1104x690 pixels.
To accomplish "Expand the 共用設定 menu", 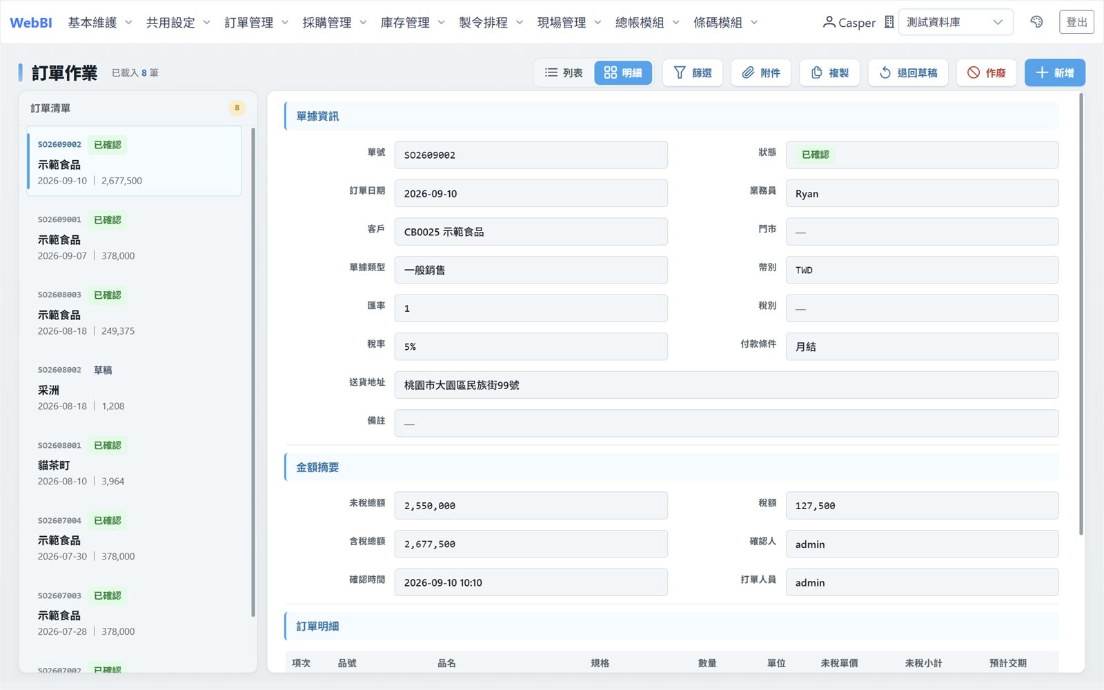I will coord(178,23).
